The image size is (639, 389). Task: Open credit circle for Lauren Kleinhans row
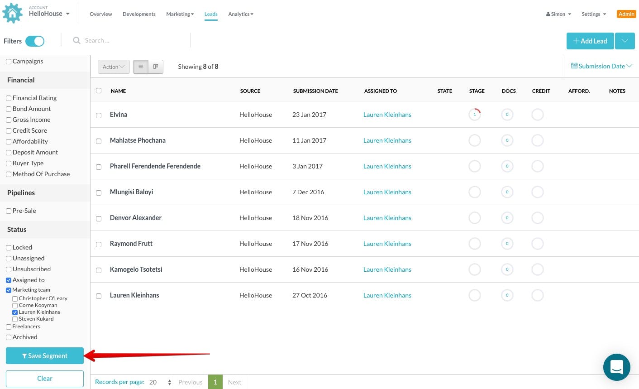coord(538,295)
